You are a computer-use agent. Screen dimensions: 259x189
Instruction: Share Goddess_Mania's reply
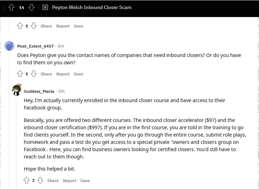[x=53, y=181]
